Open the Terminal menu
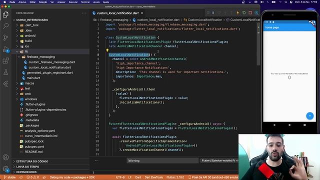This screenshot has width=320, height=180. point(85,2)
